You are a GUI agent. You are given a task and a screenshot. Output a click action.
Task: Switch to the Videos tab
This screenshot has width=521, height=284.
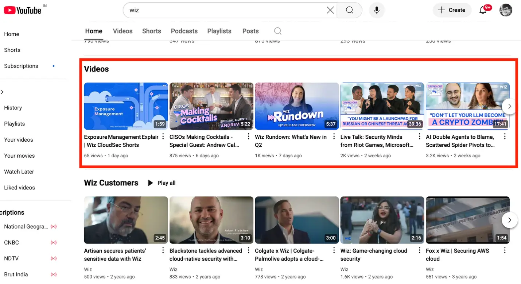[123, 31]
